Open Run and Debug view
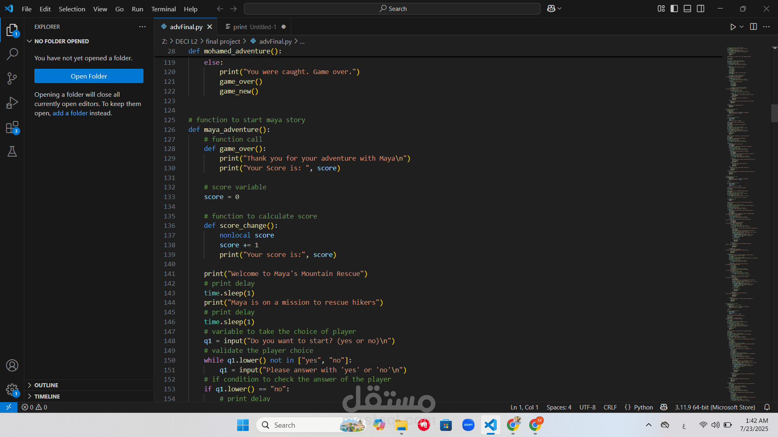Image resolution: width=778 pixels, height=437 pixels. 12,103
